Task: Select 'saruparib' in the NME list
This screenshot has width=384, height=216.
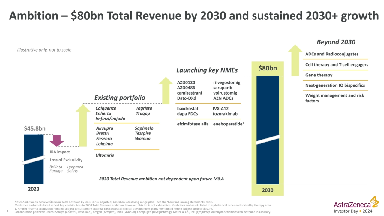Action: [223, 88]
